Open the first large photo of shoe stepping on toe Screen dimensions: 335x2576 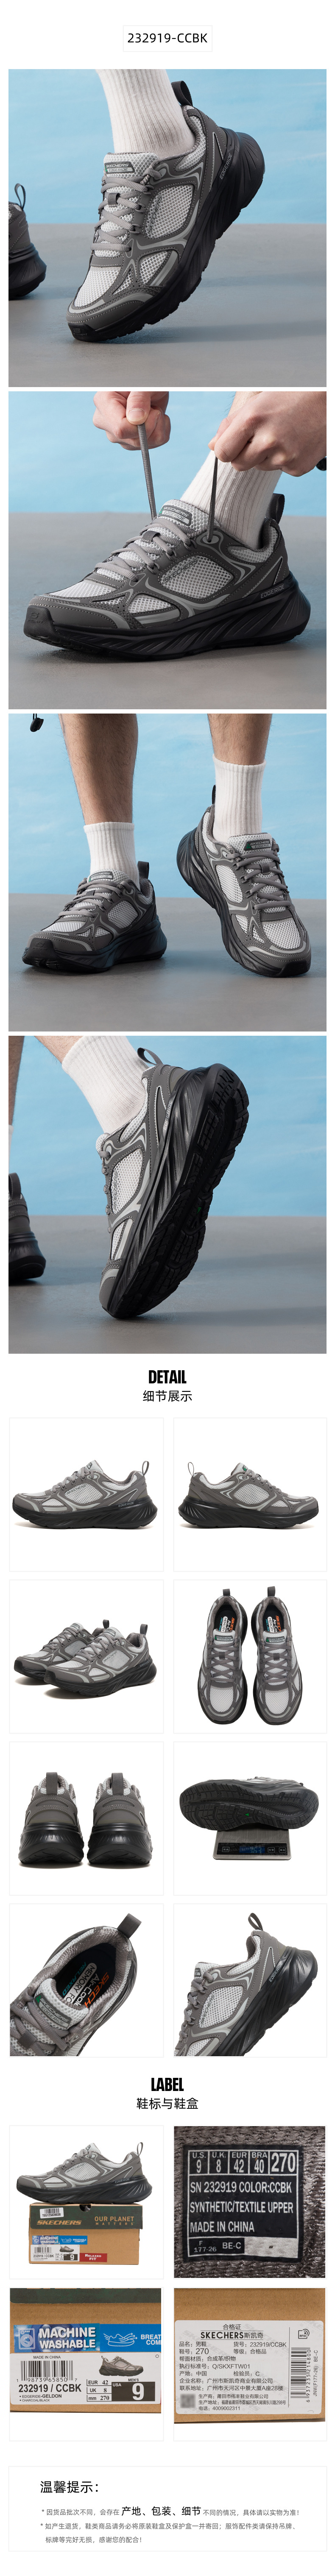pyautogui.click(x=167, y=228)
